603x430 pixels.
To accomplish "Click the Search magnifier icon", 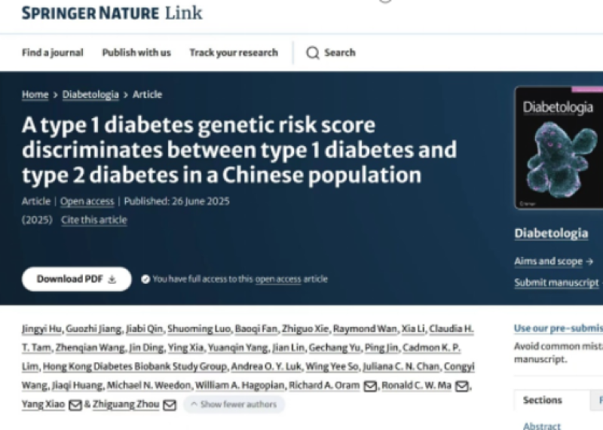I will pos(313,53).
